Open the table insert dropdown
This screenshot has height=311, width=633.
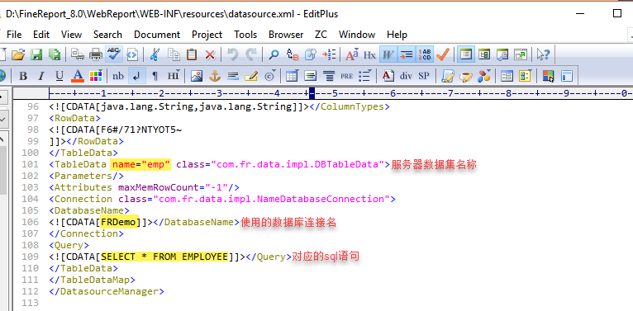pyautogui.click(x=292, y=76)
